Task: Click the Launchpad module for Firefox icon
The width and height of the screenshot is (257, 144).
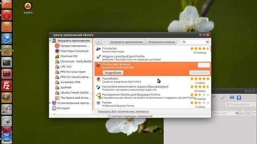Action: [x=98, y=57]
